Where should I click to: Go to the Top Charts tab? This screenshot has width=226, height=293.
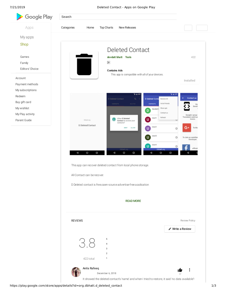106,28
